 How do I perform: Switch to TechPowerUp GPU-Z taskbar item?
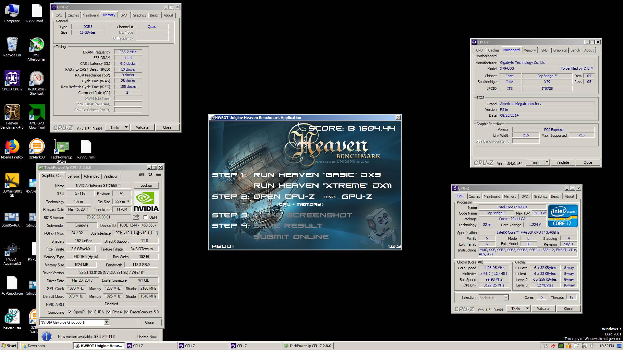[308, 346]
